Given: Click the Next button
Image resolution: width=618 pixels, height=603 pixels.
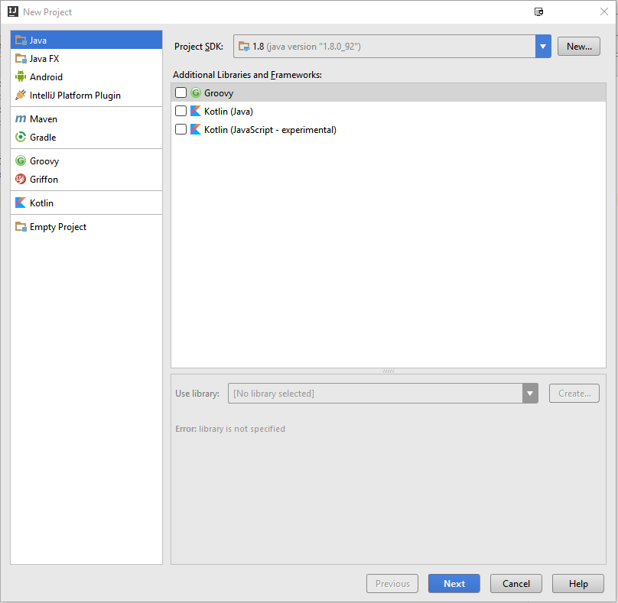Looking at the screenshot, I should 454,584.
